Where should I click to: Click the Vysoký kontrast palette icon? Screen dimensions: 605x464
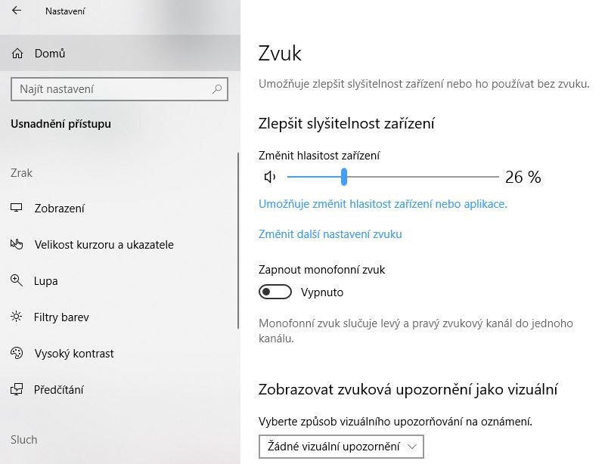(17, 353)
